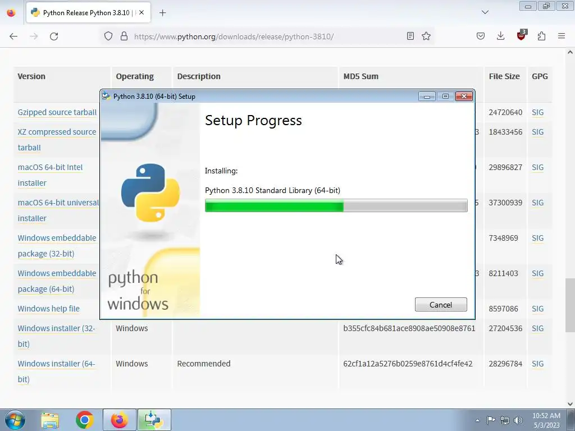Click the Version column header

[x=31, y=76]
